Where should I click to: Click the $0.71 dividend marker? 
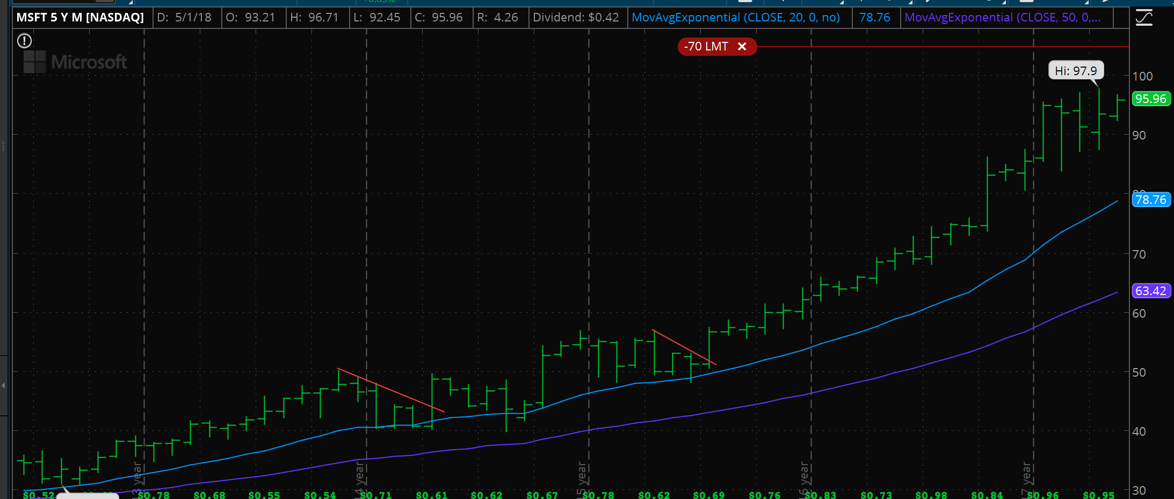(376, 494)
